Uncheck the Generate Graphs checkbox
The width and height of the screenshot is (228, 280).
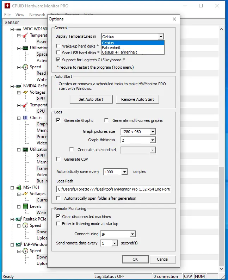[58, 120]
